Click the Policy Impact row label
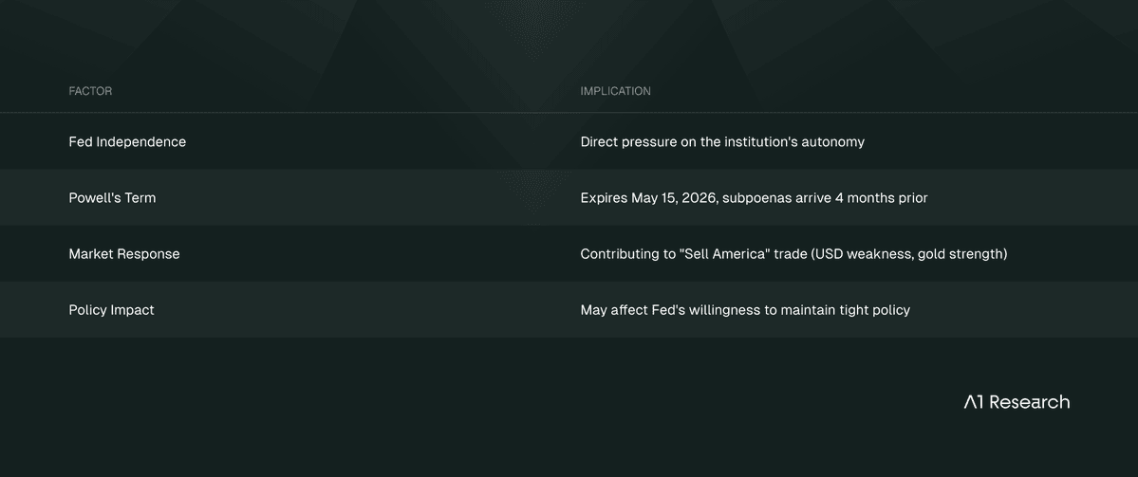1138x477 pixels. click(111, 310)
